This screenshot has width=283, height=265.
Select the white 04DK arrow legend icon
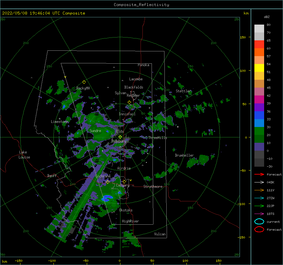pos(259,182)
